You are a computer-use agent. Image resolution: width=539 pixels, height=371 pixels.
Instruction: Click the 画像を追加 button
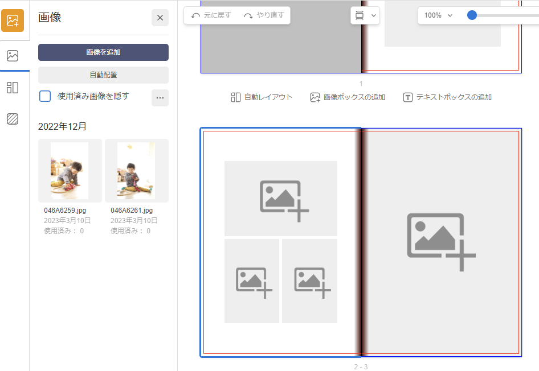point(103,52)
